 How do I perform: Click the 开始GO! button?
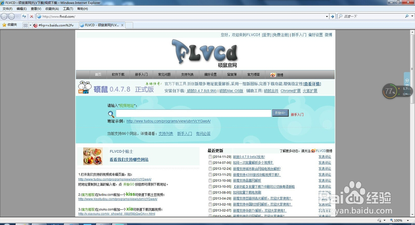click(280, 113)
